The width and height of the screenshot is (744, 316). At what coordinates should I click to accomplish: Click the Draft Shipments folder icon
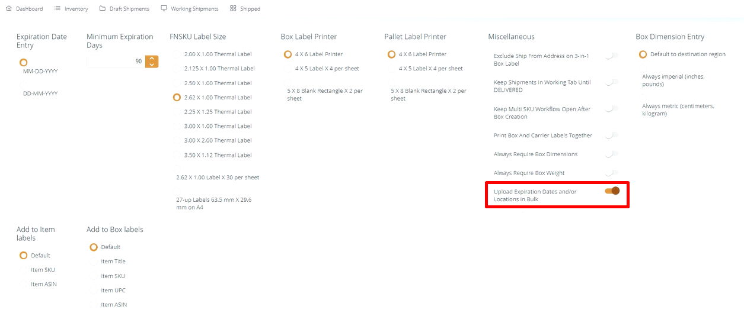tap(103, 9)
